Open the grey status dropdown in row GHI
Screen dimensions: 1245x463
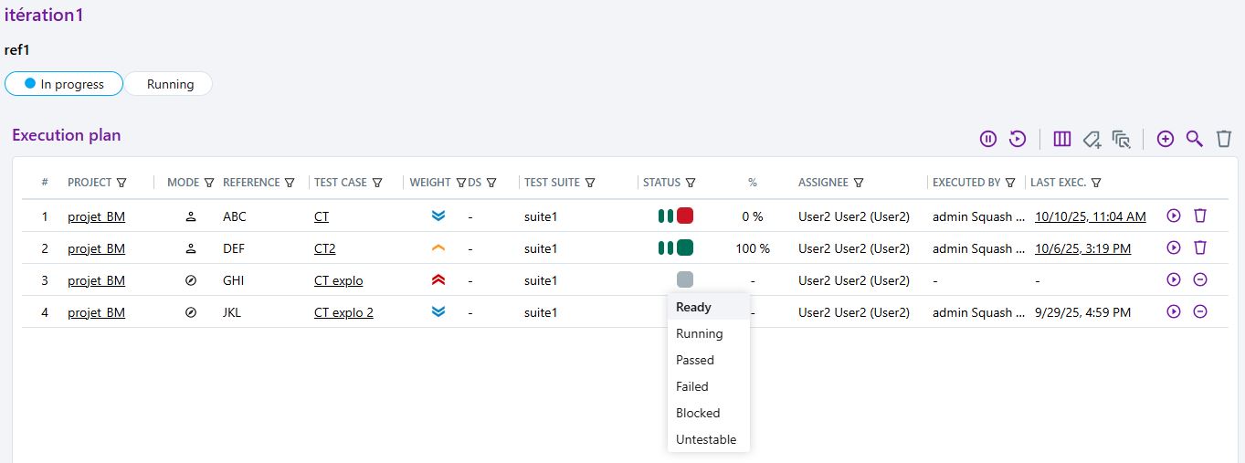click(685, 279)
